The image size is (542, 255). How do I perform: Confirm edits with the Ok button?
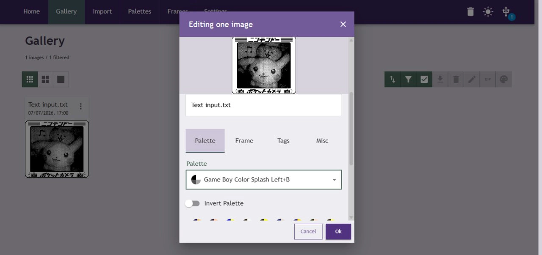coord(338,231)
